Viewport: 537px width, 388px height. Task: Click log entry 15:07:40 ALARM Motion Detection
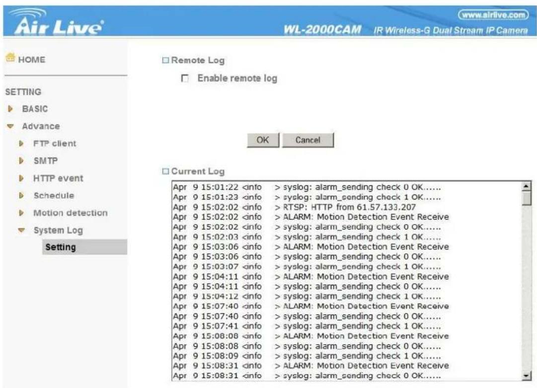[x=310, y=306]
